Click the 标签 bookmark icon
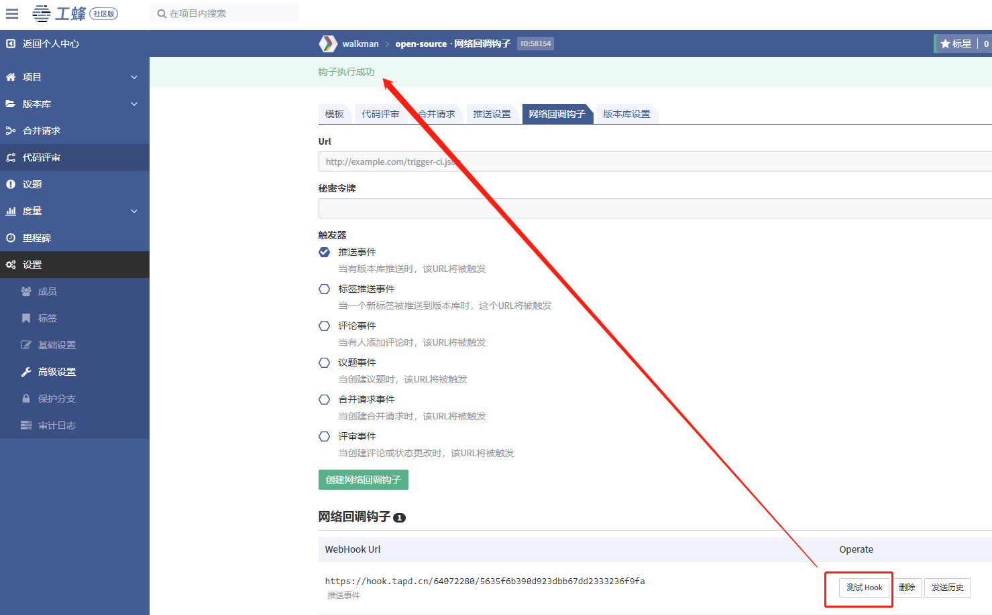 point(26,318)
